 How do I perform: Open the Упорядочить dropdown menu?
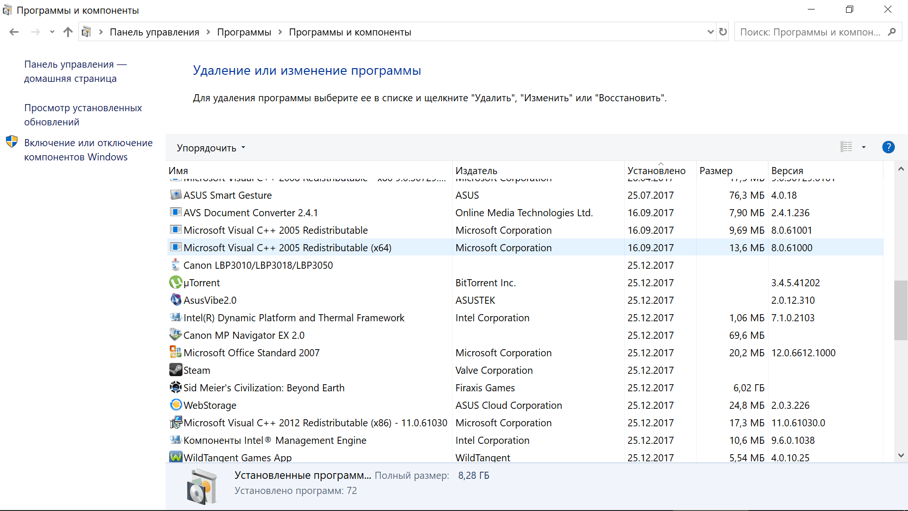(211, 148)
